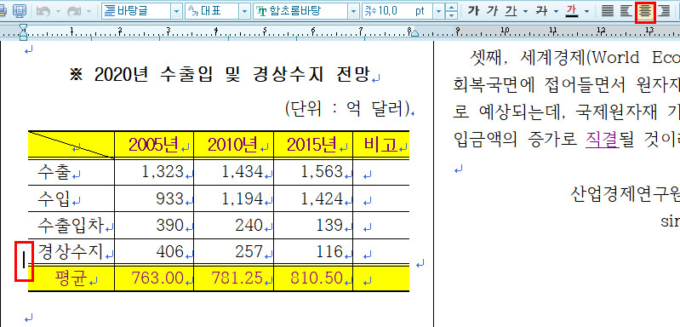The image size is (680, 327).
Task: Select left alignment icon
Action: click(626, 11)
